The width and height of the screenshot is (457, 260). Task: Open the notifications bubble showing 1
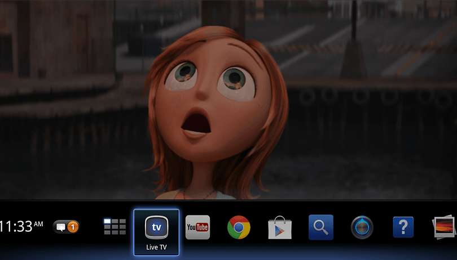66,227
